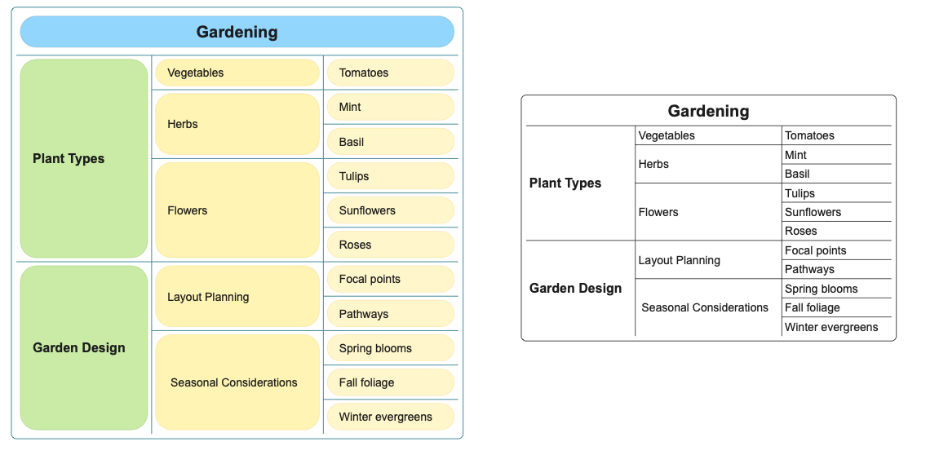Select the green Garden Design block
This screenshot has width=939, height=455.
84,348
